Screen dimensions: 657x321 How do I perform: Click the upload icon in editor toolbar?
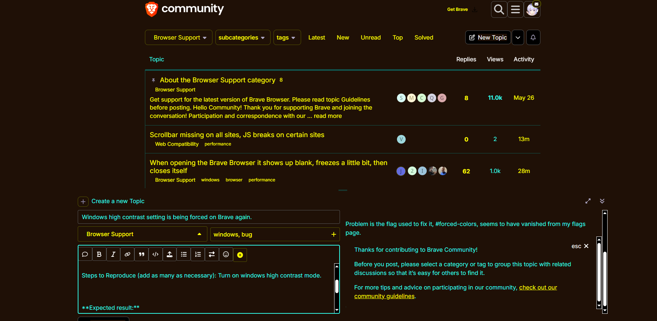pyautogui.click(x=170, y=254)
